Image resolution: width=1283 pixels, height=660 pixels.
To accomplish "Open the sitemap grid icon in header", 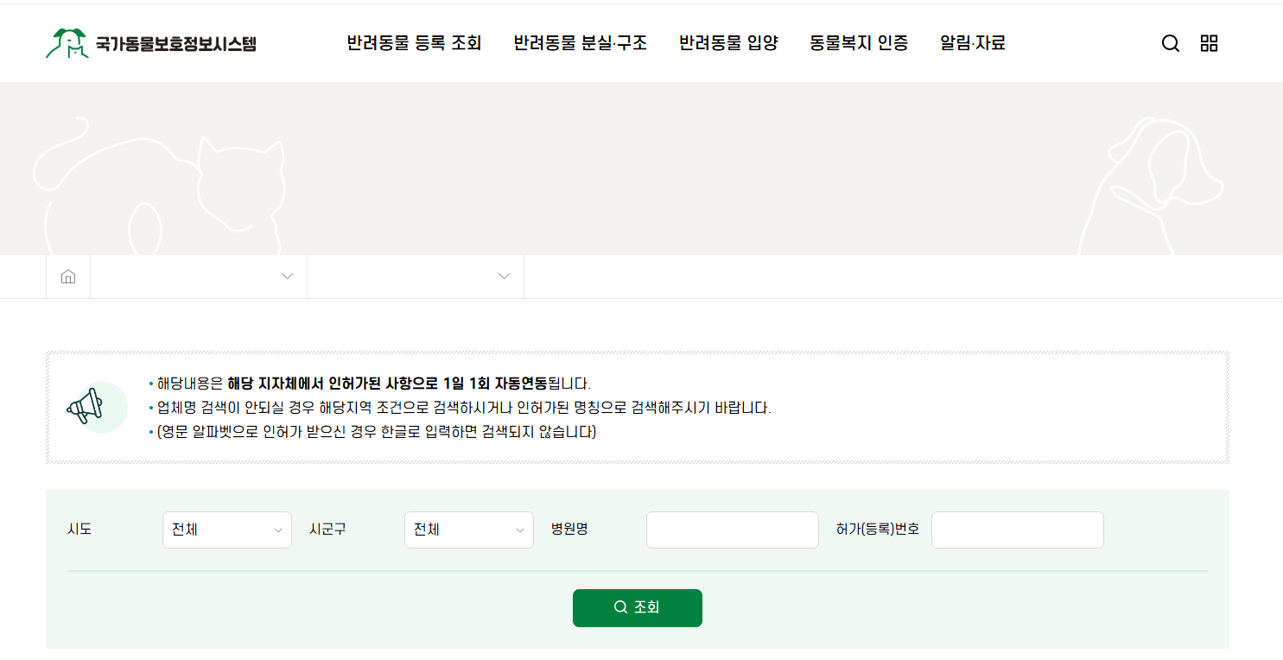I will click(x=1209, y=43).
